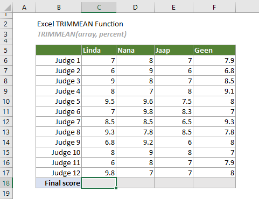
Task: Select row 18 header
Action: coord(6,183)
